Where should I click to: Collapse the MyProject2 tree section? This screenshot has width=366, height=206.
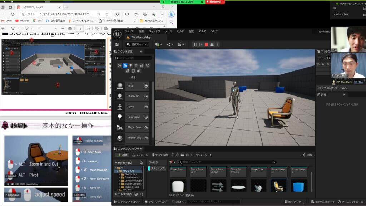[x=116, y=163]
